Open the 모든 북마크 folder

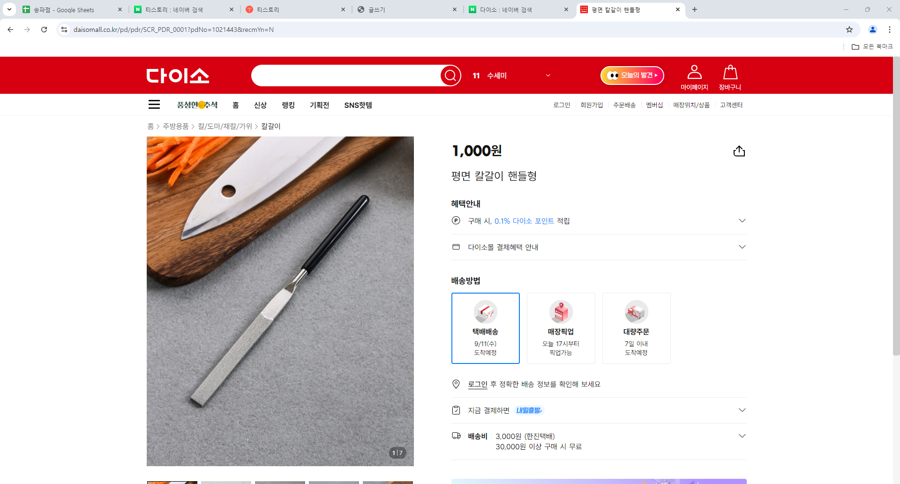pyautogui.click(x=872, y=46)
